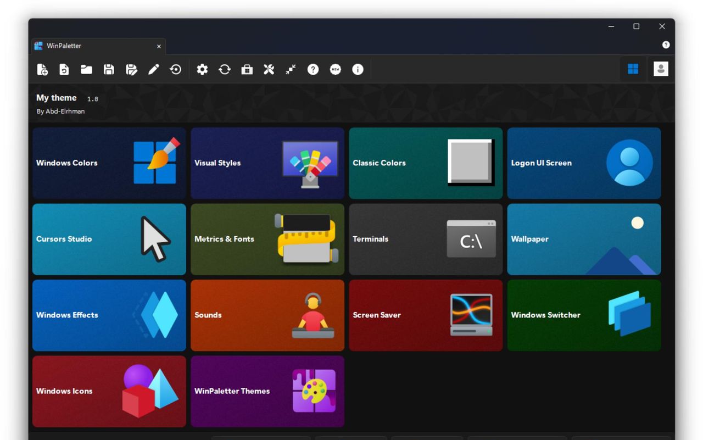Image resolution: width=703 pixels, height=440 pixels.
Task: Open the Sounds customization panel
Action: 267,315
